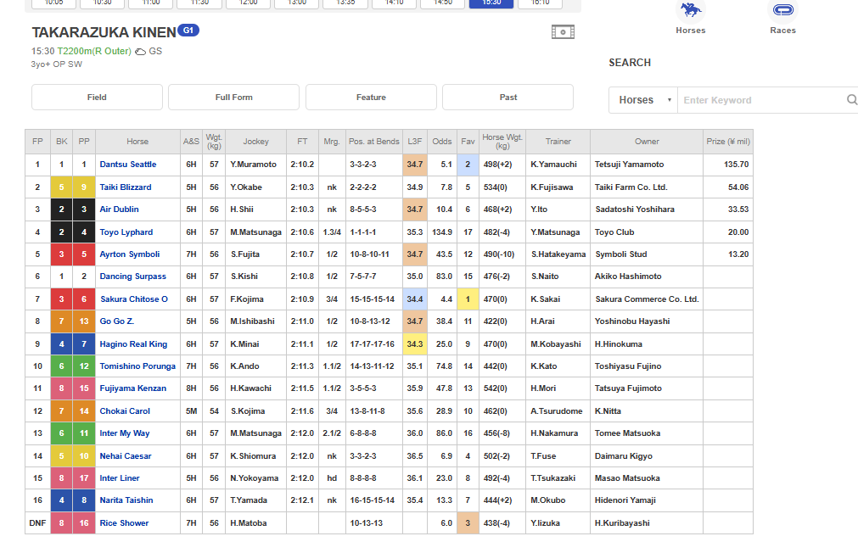Viewport: 858px width, 553px height.
Task: Select the T2200m(R Outer) course text
Action: [94, 51]
